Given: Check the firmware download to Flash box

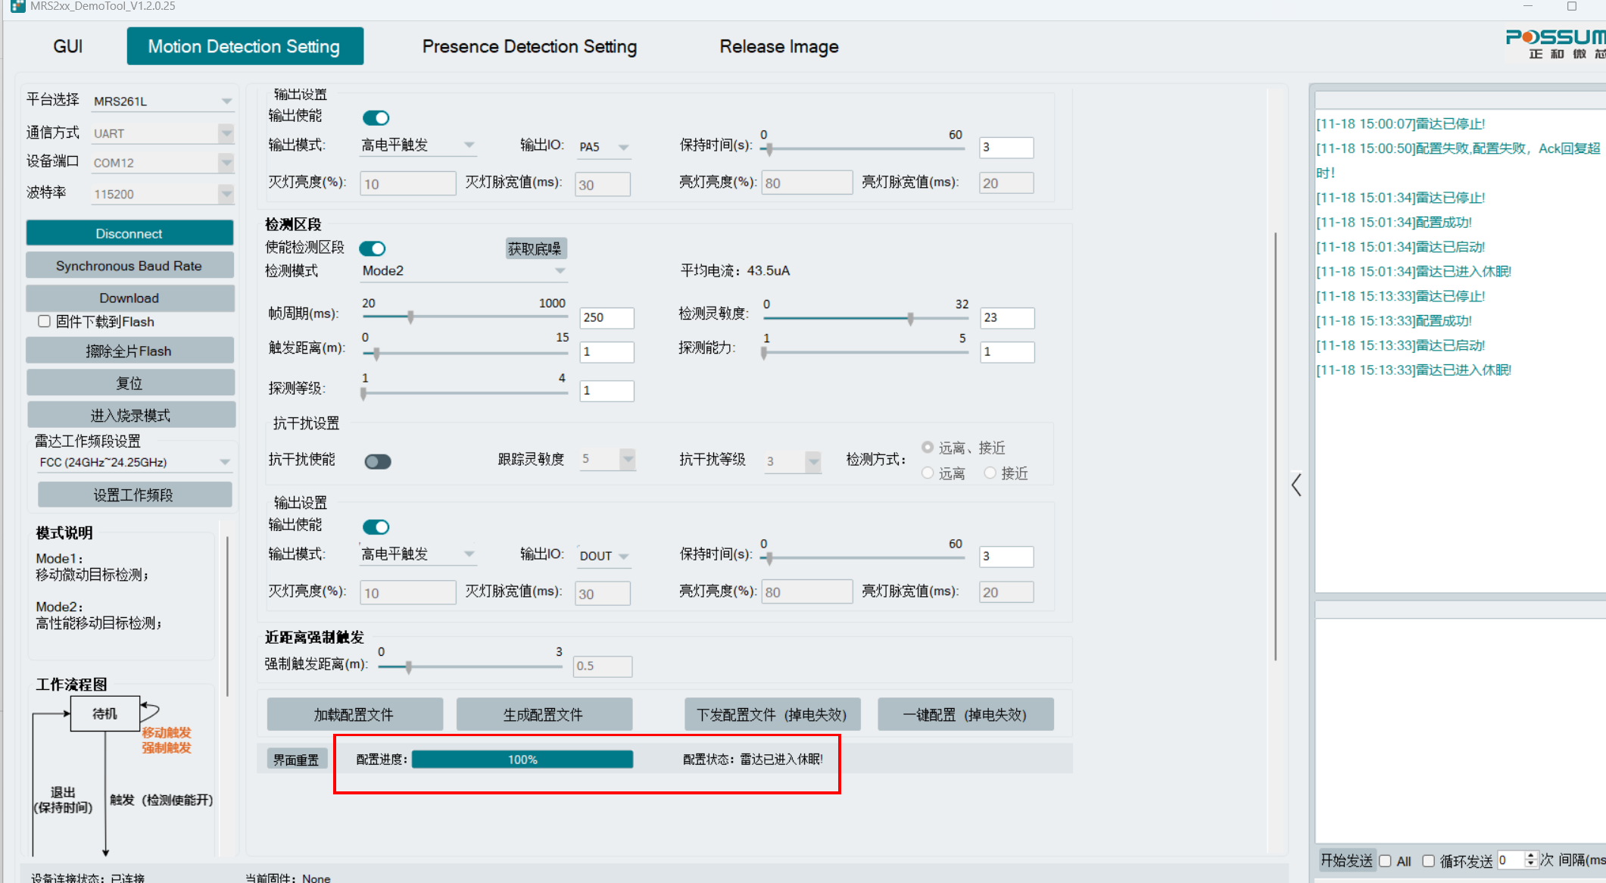Looking at the screenshot, I should [45, 321].
